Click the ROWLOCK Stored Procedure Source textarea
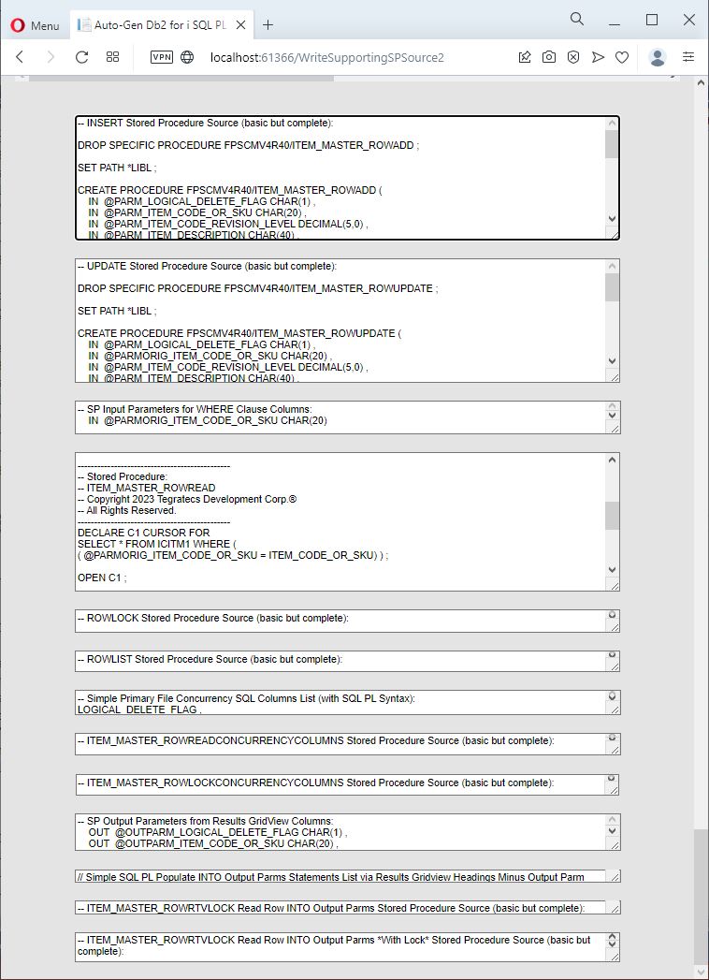Image resolution: width=709 pixels, height=980 pixels. [x=347, y=621]
